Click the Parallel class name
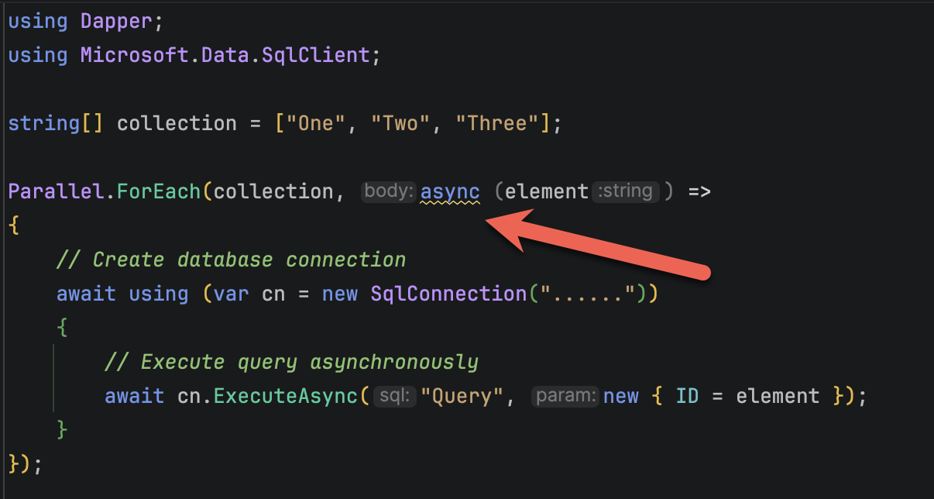The height and width of the screenshot is (499, 934). 55,191
